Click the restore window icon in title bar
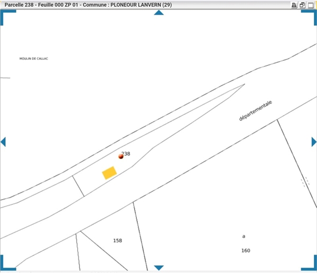The image size is (317, 273). [302, 5]
